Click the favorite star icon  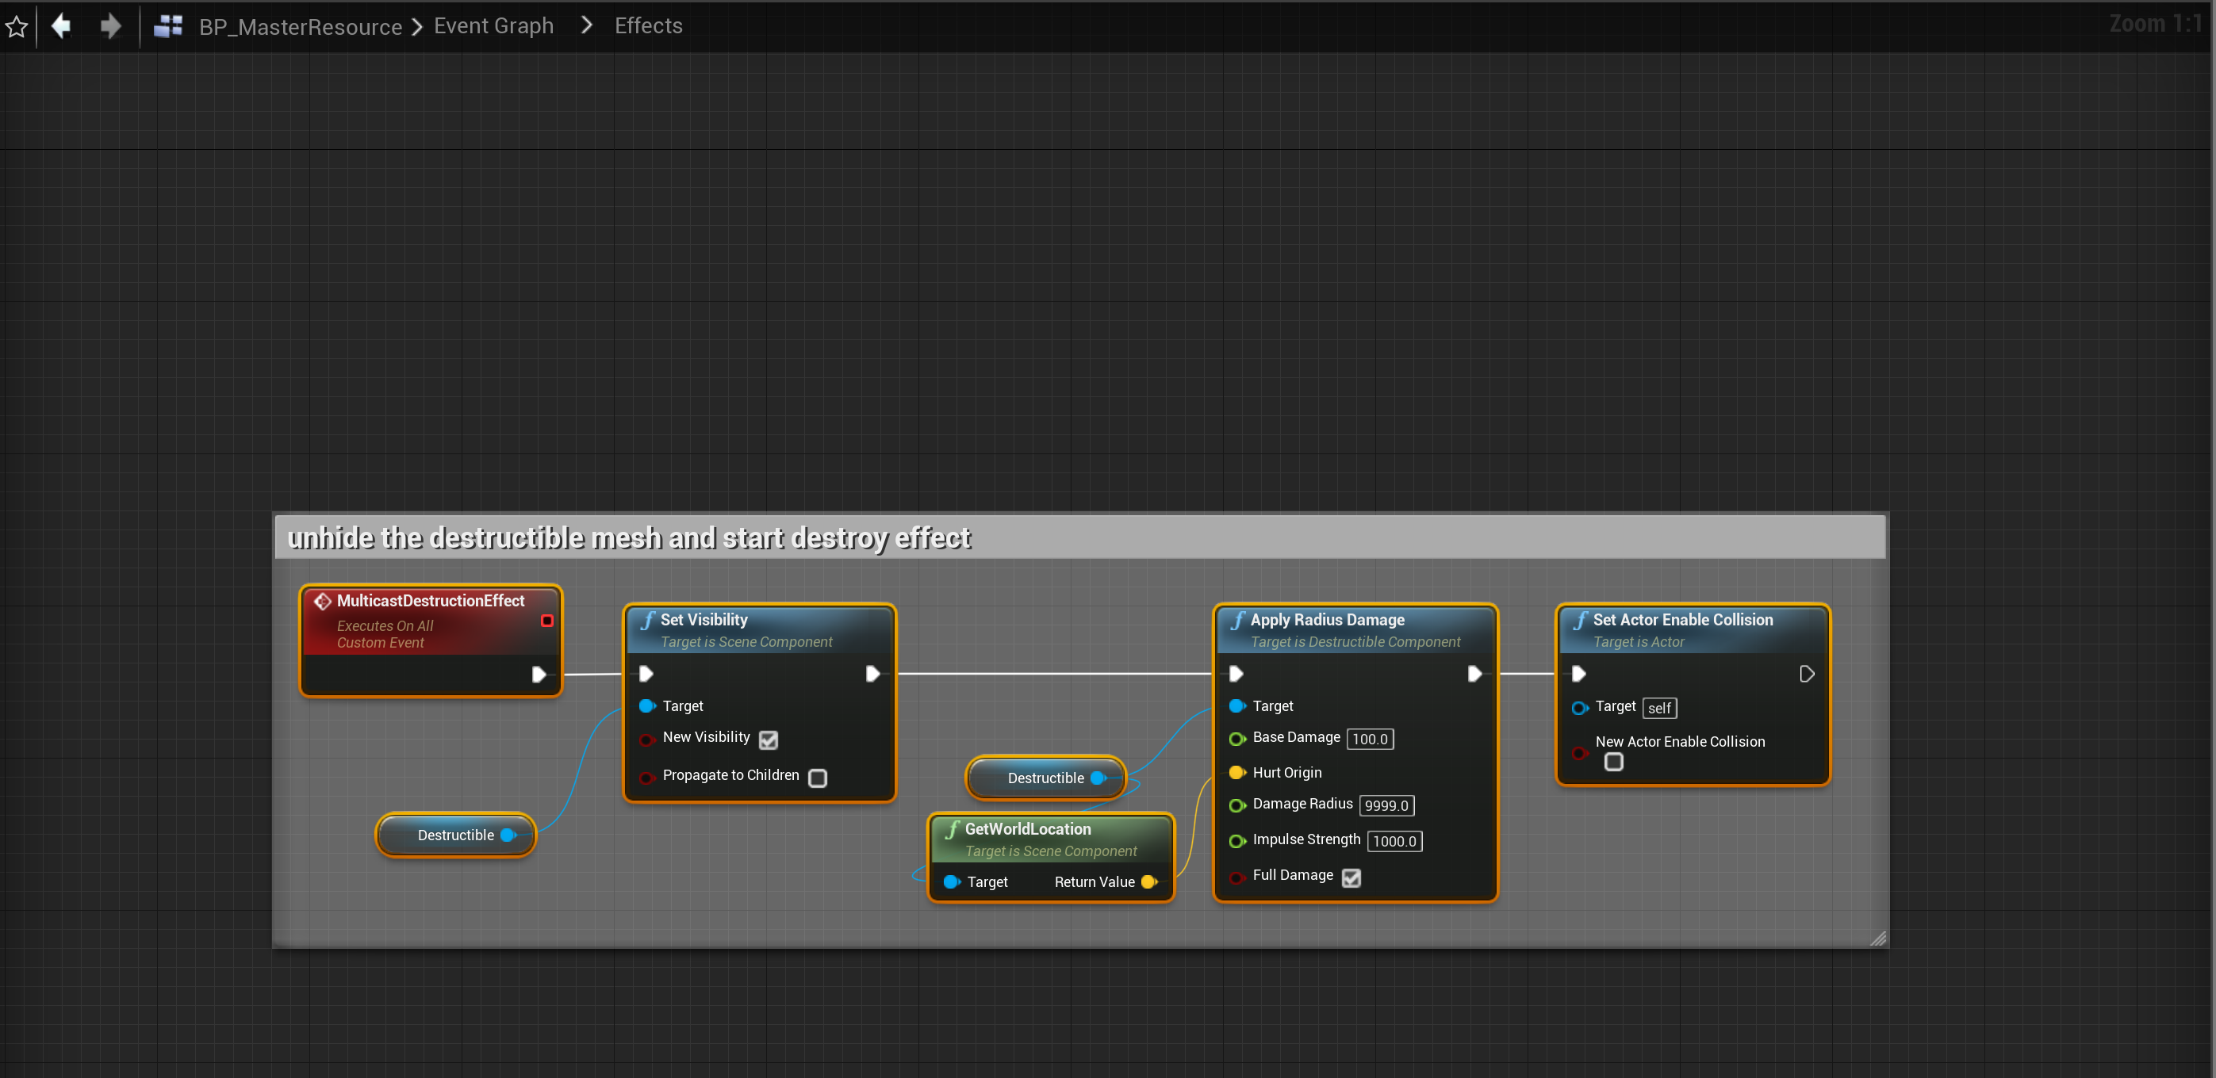click(17, 27)
